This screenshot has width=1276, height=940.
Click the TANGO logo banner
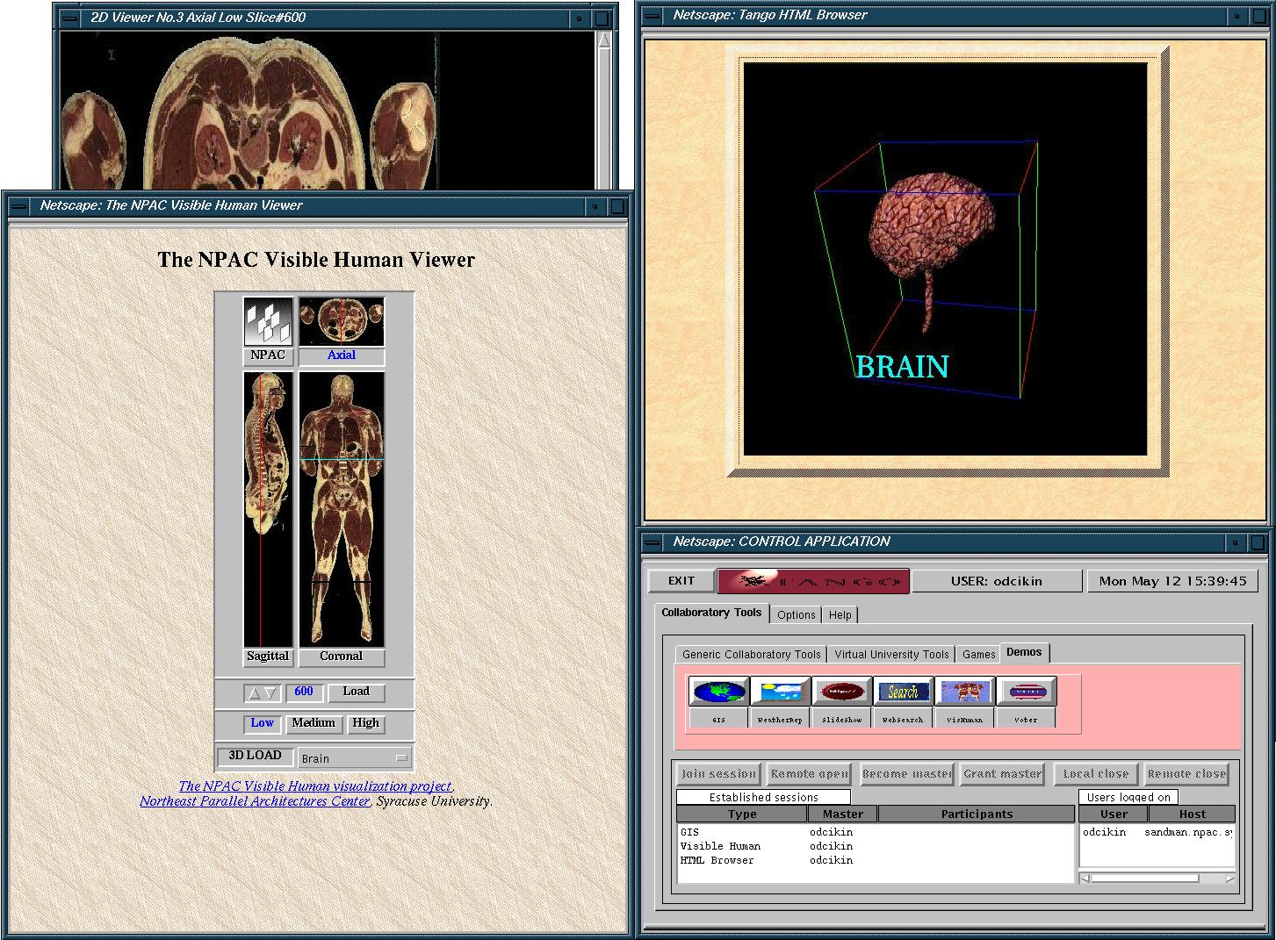[813, 581]
